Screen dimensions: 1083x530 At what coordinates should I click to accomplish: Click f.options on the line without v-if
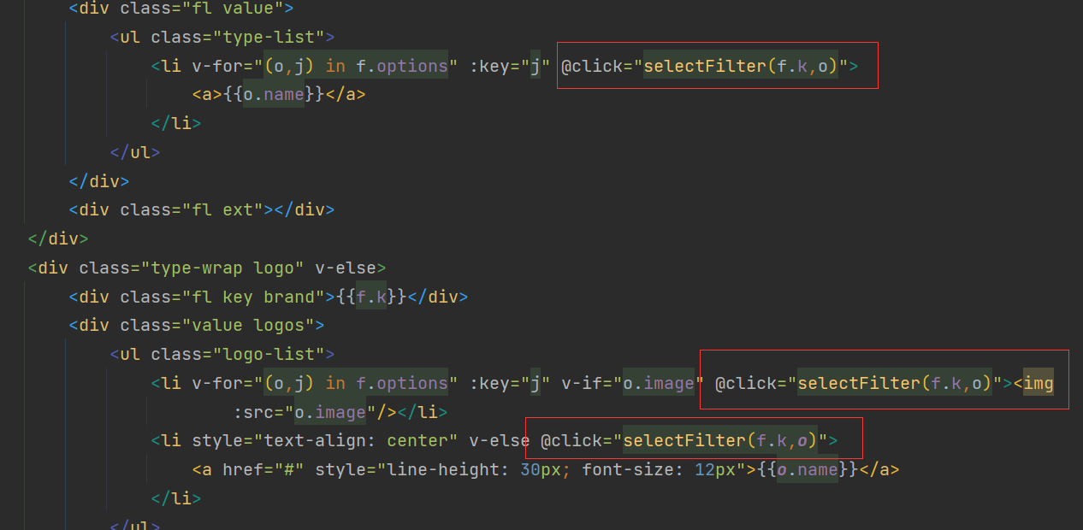pos(401,66)
